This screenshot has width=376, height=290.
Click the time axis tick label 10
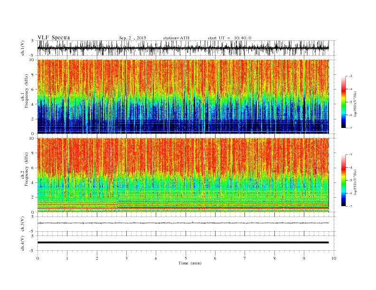[x=334, y=258]
